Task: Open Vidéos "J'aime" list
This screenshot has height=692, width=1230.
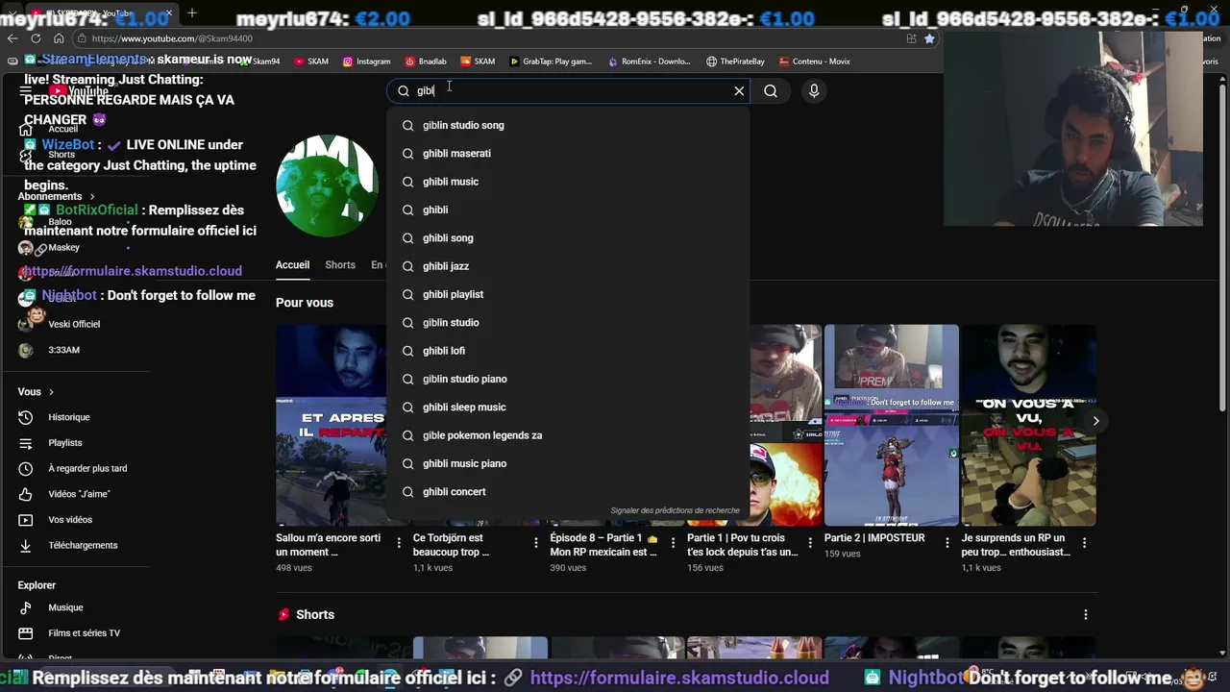Action: click(79, 494)
